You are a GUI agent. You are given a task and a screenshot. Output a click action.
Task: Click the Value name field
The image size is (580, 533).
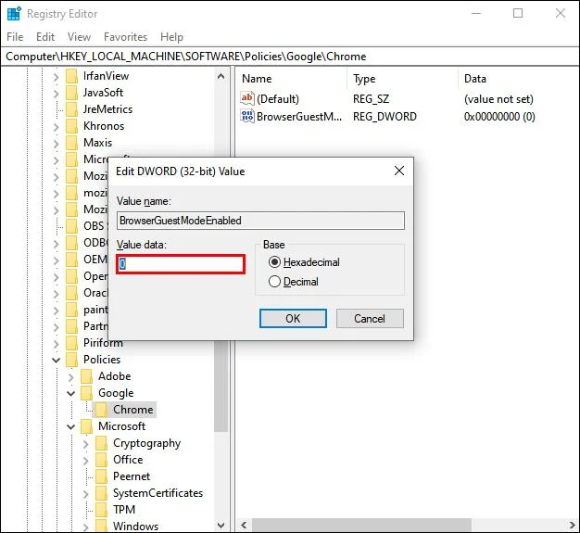coord(260,221)
